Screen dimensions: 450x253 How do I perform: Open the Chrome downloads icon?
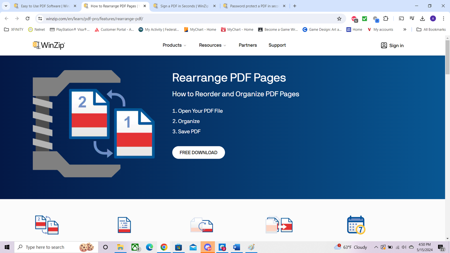(422, 19)
